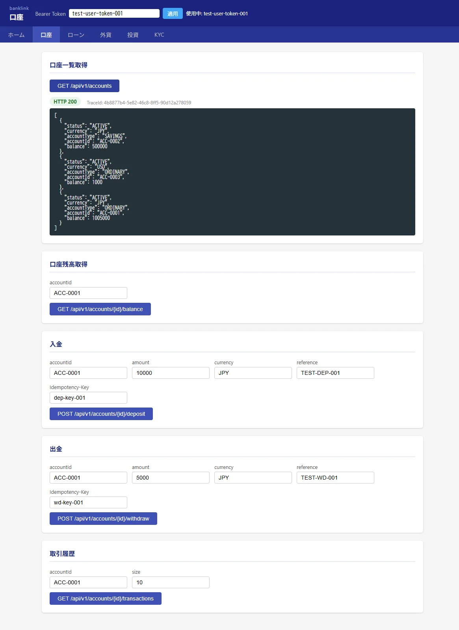Screen dimensions: 459x630
Task: Edit the amount field showing 5000
Action: tap(171, 478)
